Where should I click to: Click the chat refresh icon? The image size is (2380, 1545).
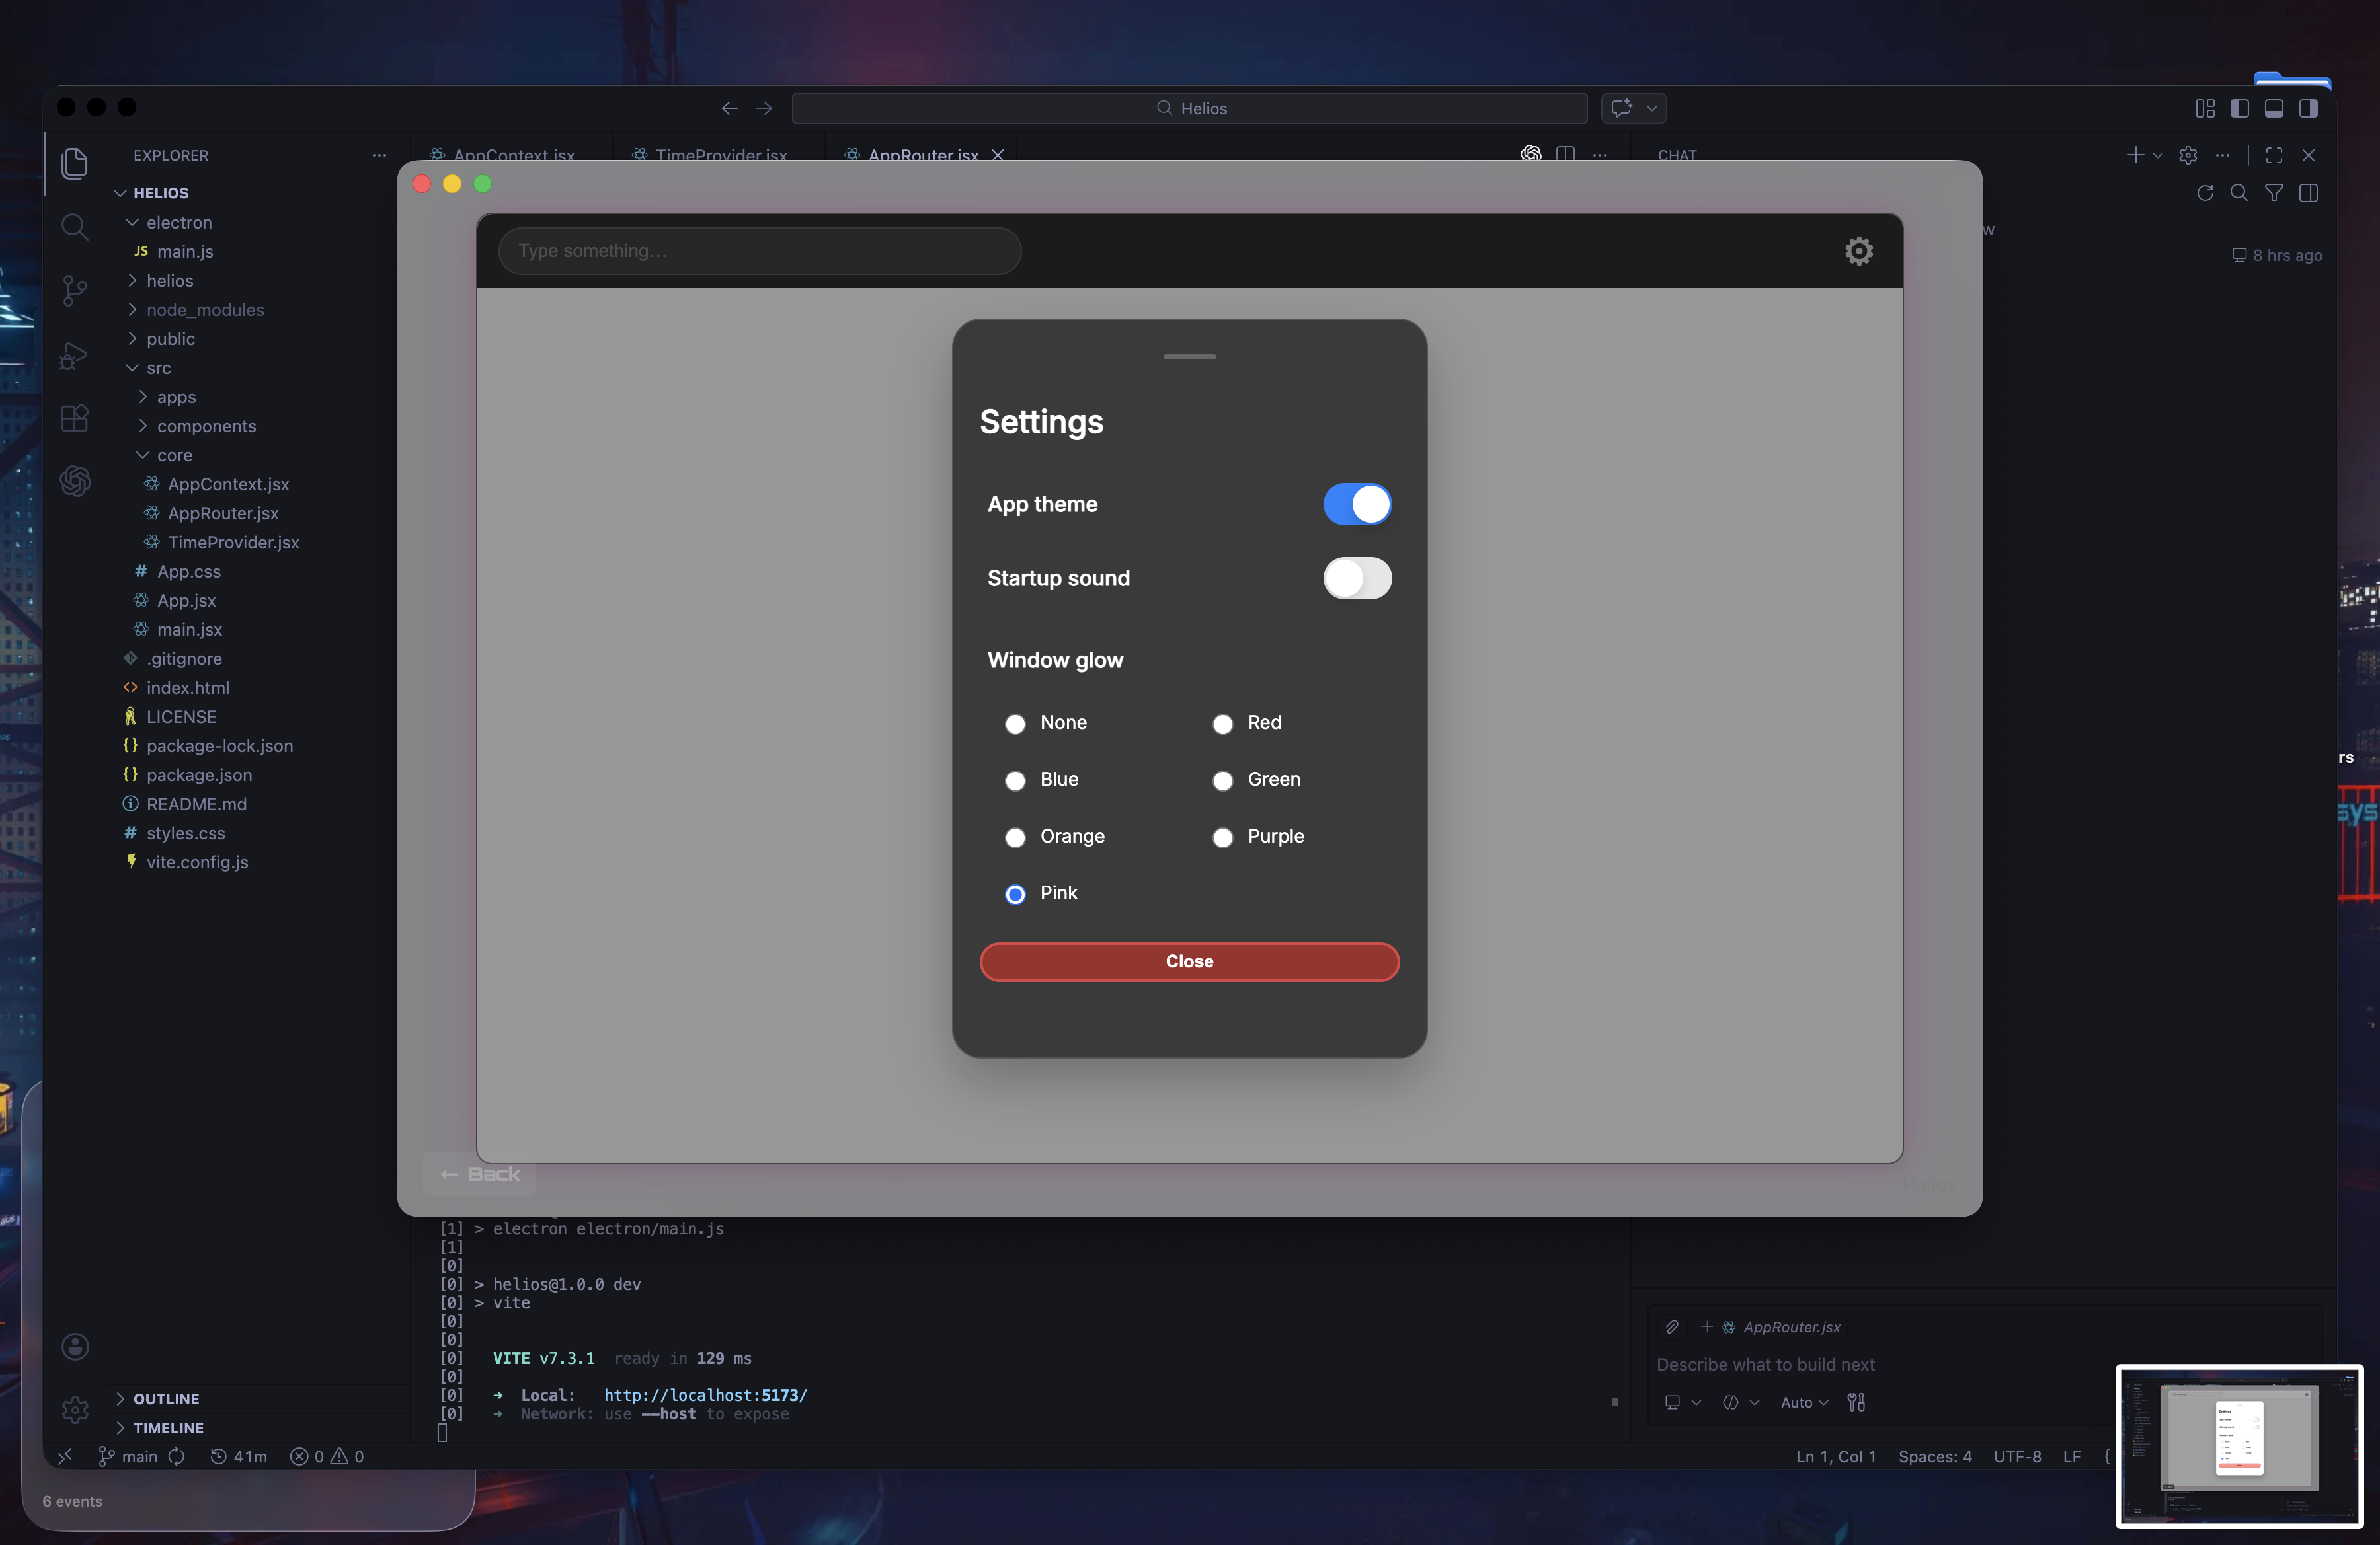click(2204, 194)
